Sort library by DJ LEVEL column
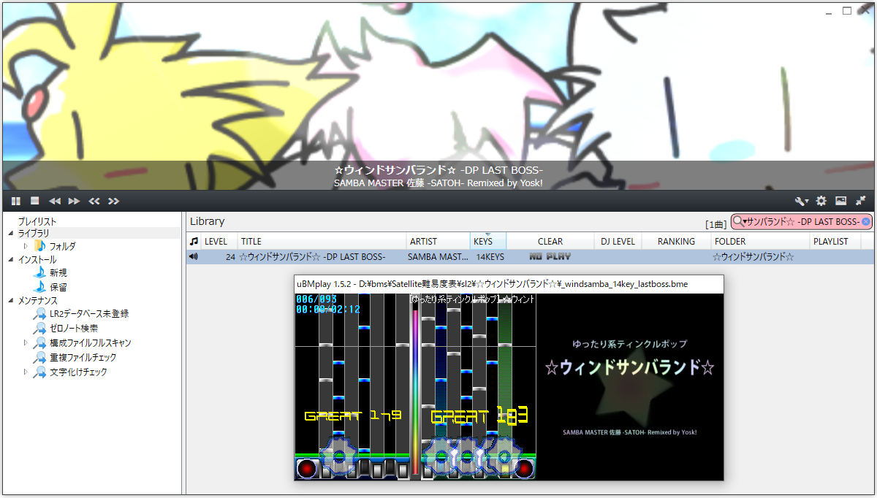The width and height of the screenshot is (877, 498). [x=618, y=241]
